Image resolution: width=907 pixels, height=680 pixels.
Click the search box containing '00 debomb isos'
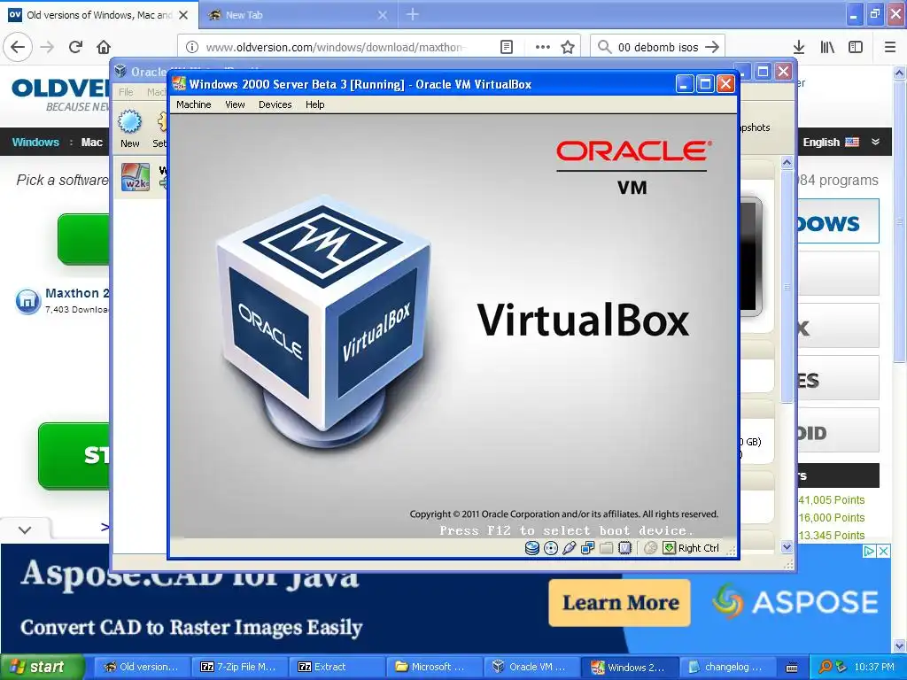pyautogui.click(x=657, y=48)
